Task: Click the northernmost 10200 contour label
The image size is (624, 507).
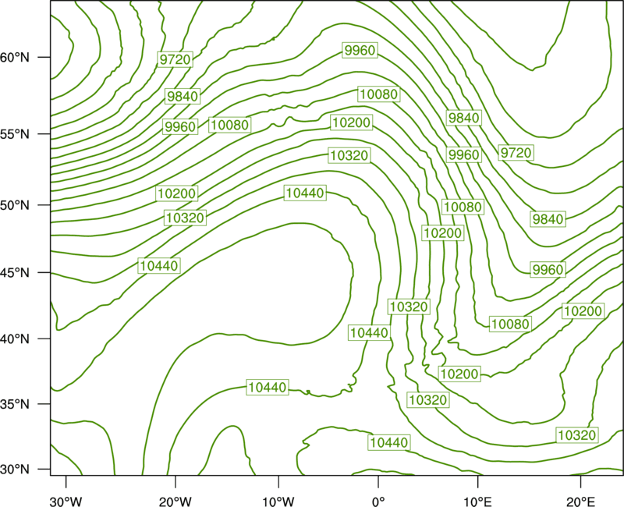Action: [352, 122]
